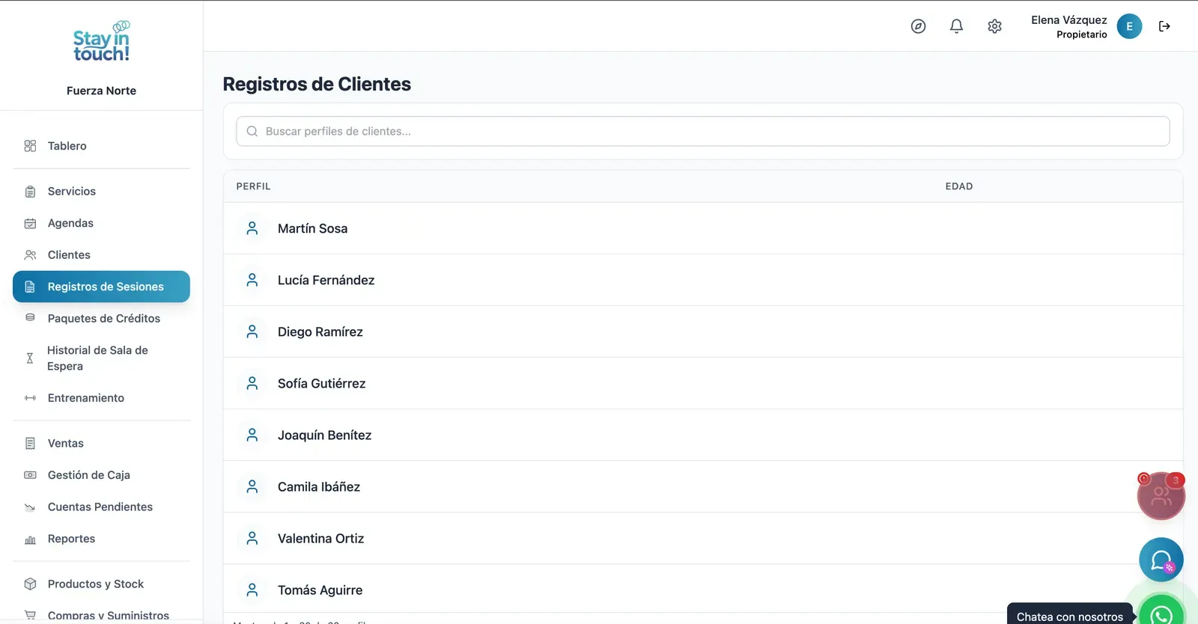Click the profile icon beside Martín Sosa

252,228
